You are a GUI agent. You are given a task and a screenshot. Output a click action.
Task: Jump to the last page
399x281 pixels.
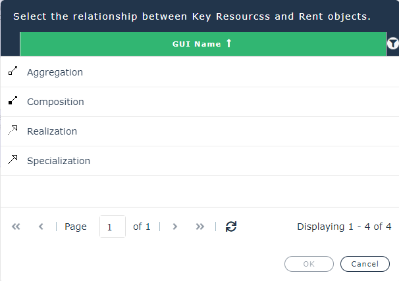199,227
